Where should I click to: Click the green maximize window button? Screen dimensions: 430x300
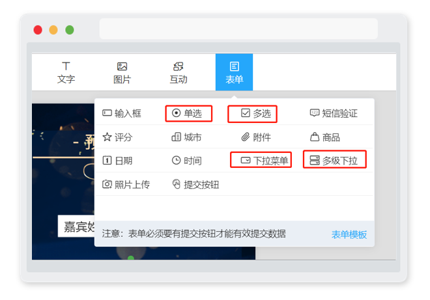click(70, 29)
